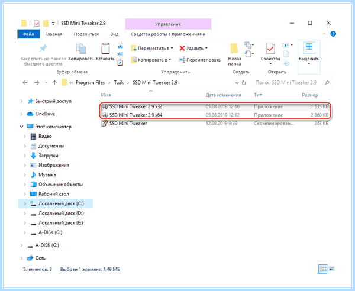Open Средства работы с приложениями tab
355x291 pixels.
click(x=168, y=34)
